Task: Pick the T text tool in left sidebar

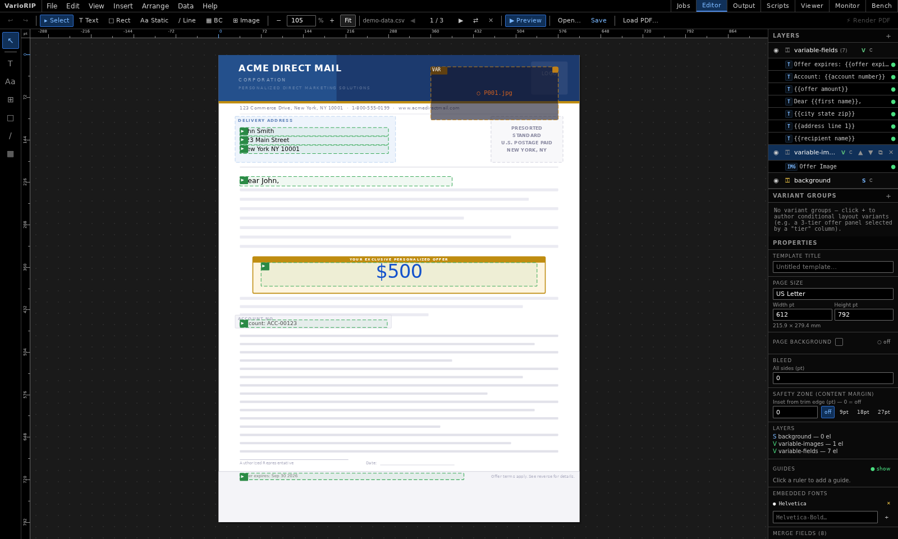Action: point(10,63)
